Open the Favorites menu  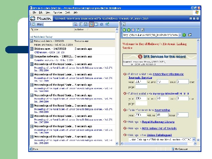click(58, 12)
